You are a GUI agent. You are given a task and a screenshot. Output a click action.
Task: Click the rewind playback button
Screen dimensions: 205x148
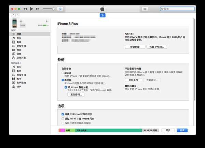point(25,9)
